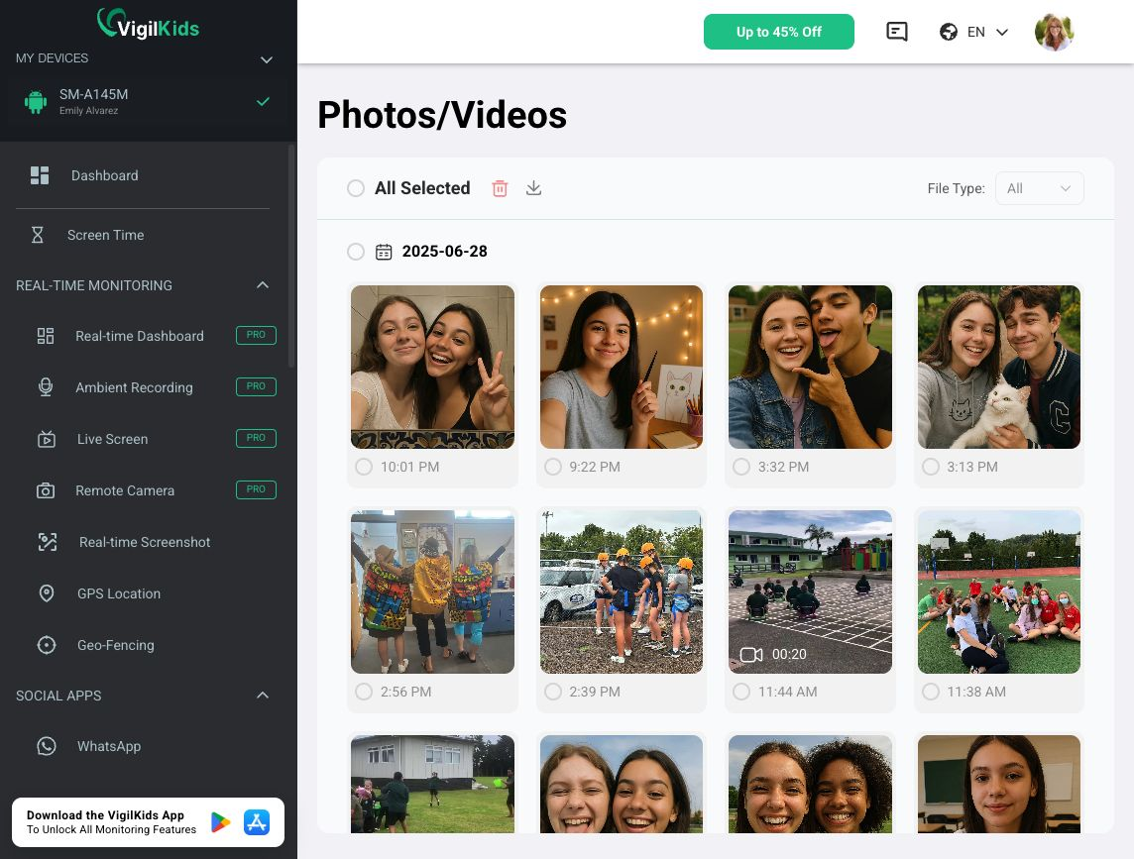Click the PRO badge on Remote Camera
This screenshot has width=1134, height=859.
point(256,489)
